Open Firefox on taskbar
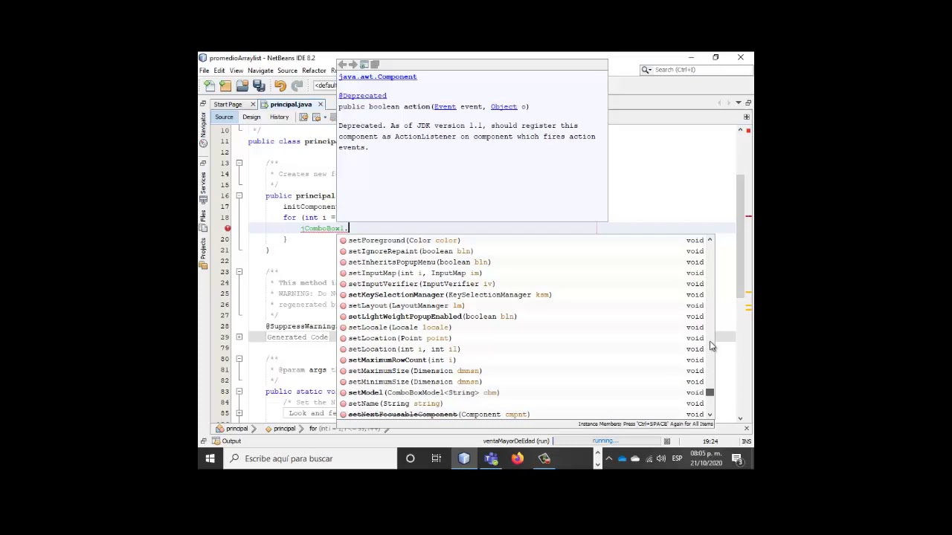 (518, 458)
